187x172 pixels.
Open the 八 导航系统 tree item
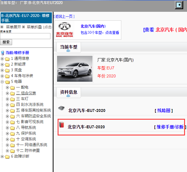pos(26,128)
